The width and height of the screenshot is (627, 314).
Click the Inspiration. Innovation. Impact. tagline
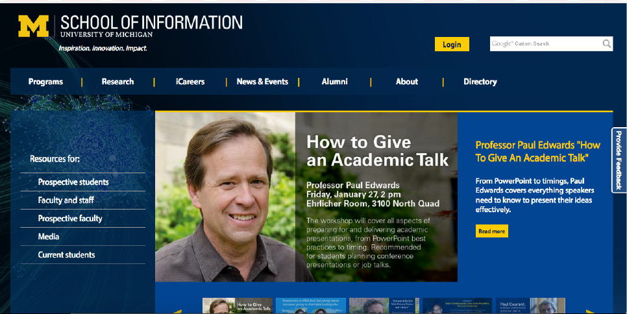103,49
